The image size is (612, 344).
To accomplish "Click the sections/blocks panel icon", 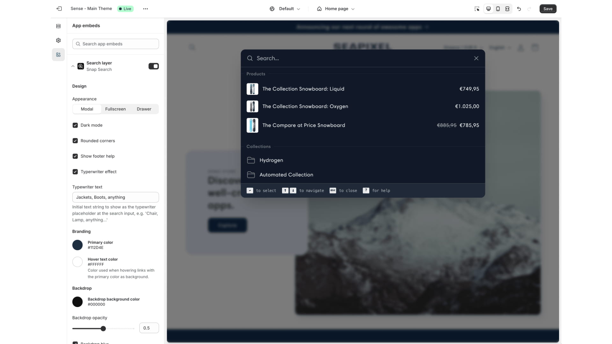I will (x=58, y=25).
